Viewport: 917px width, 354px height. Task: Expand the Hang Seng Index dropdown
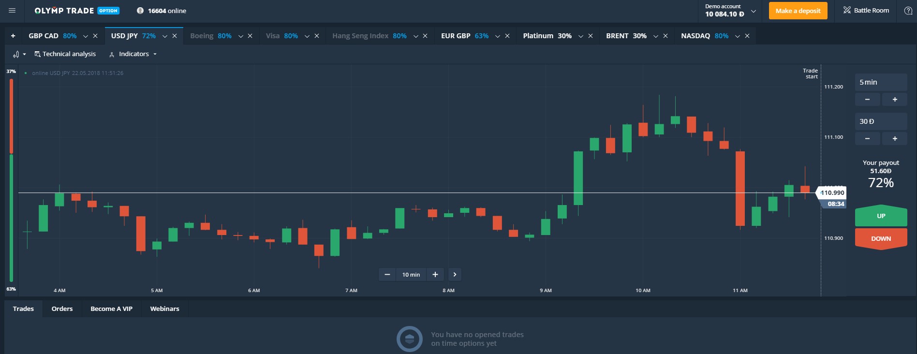click(x=416, y=36)
